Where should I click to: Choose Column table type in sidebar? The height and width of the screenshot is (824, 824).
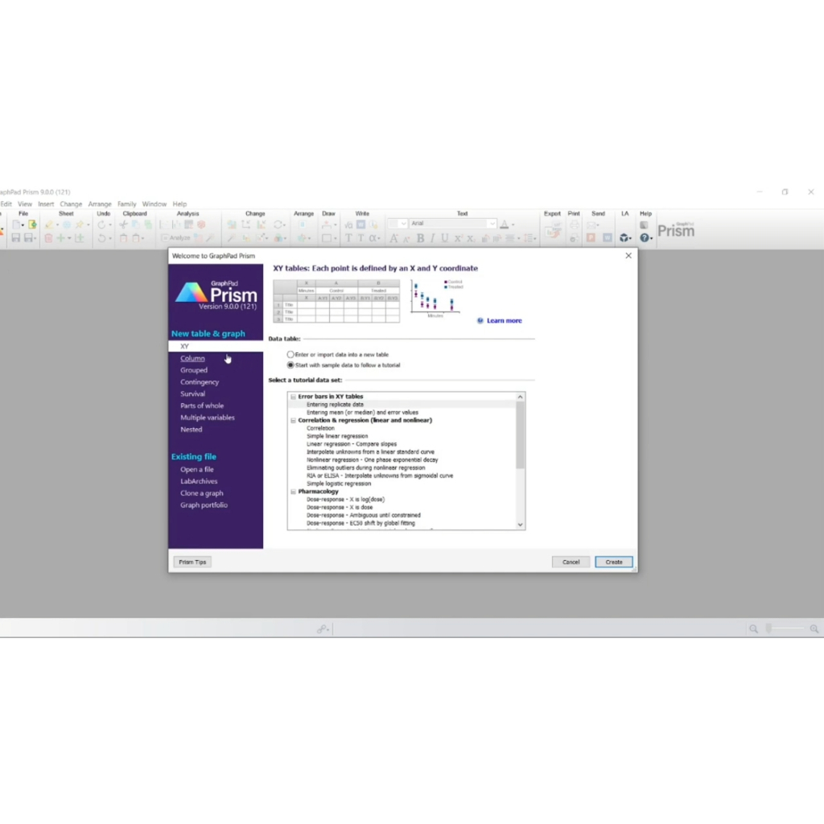[192, 358]
